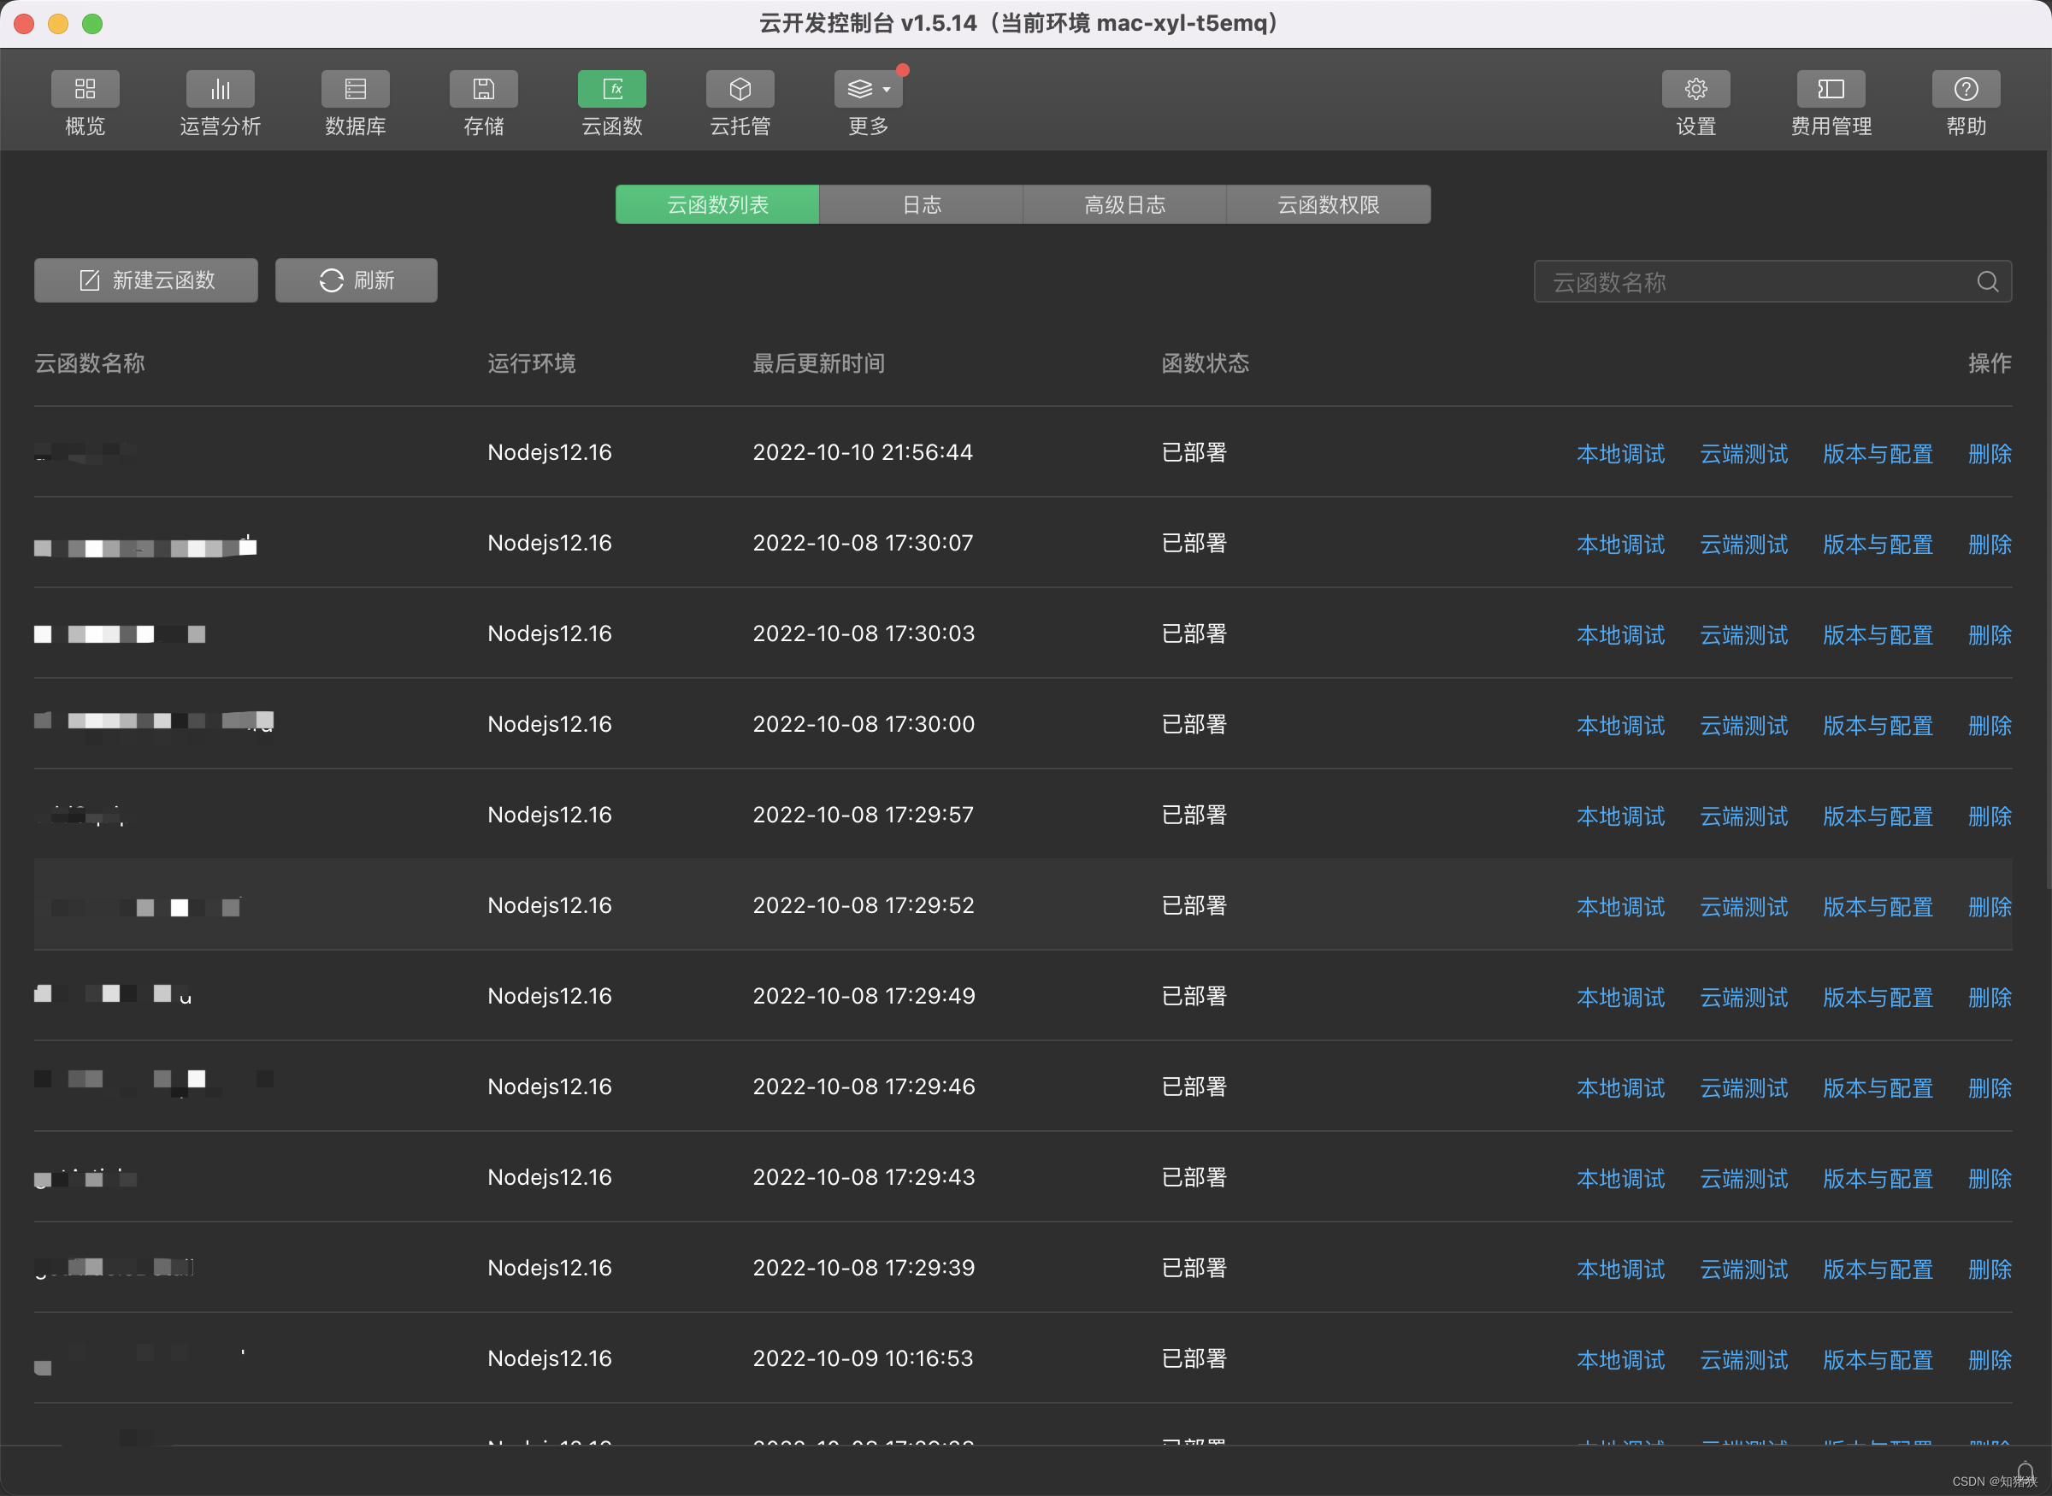Click 云端测试 for the 21:56:44 row
2052x1496 pixels.
pos(1743,454)
